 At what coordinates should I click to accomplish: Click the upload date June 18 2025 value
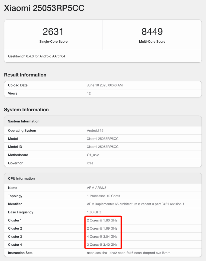(x=105, y=85)
